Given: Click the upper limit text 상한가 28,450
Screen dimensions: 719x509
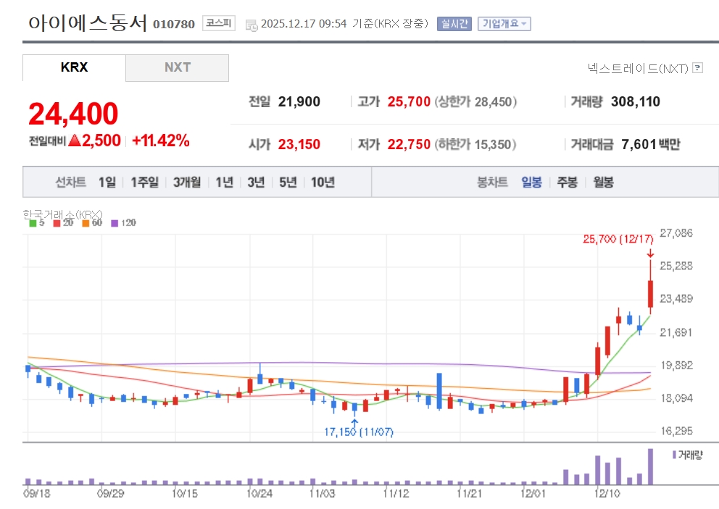Looking at the screenshot, I should tap(475, 101).
